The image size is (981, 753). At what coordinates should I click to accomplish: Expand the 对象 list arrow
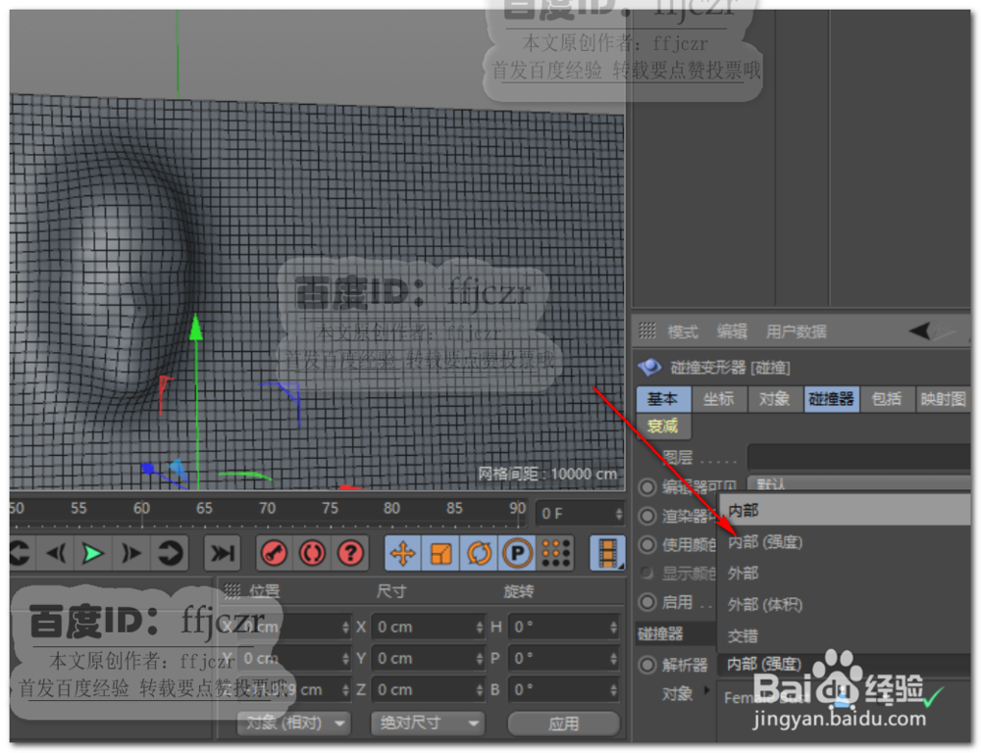(707, 690)
